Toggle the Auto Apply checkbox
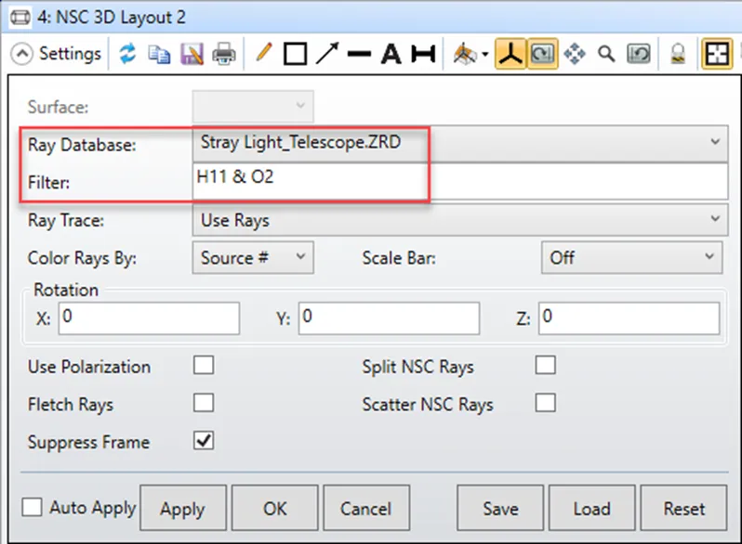742x544 pixels. (x=33, y=507)
